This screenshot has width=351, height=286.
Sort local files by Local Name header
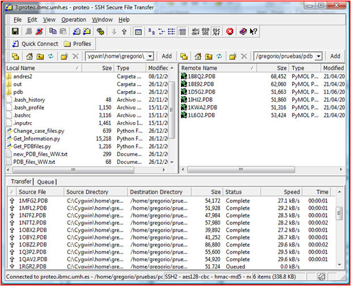point(44,68)
